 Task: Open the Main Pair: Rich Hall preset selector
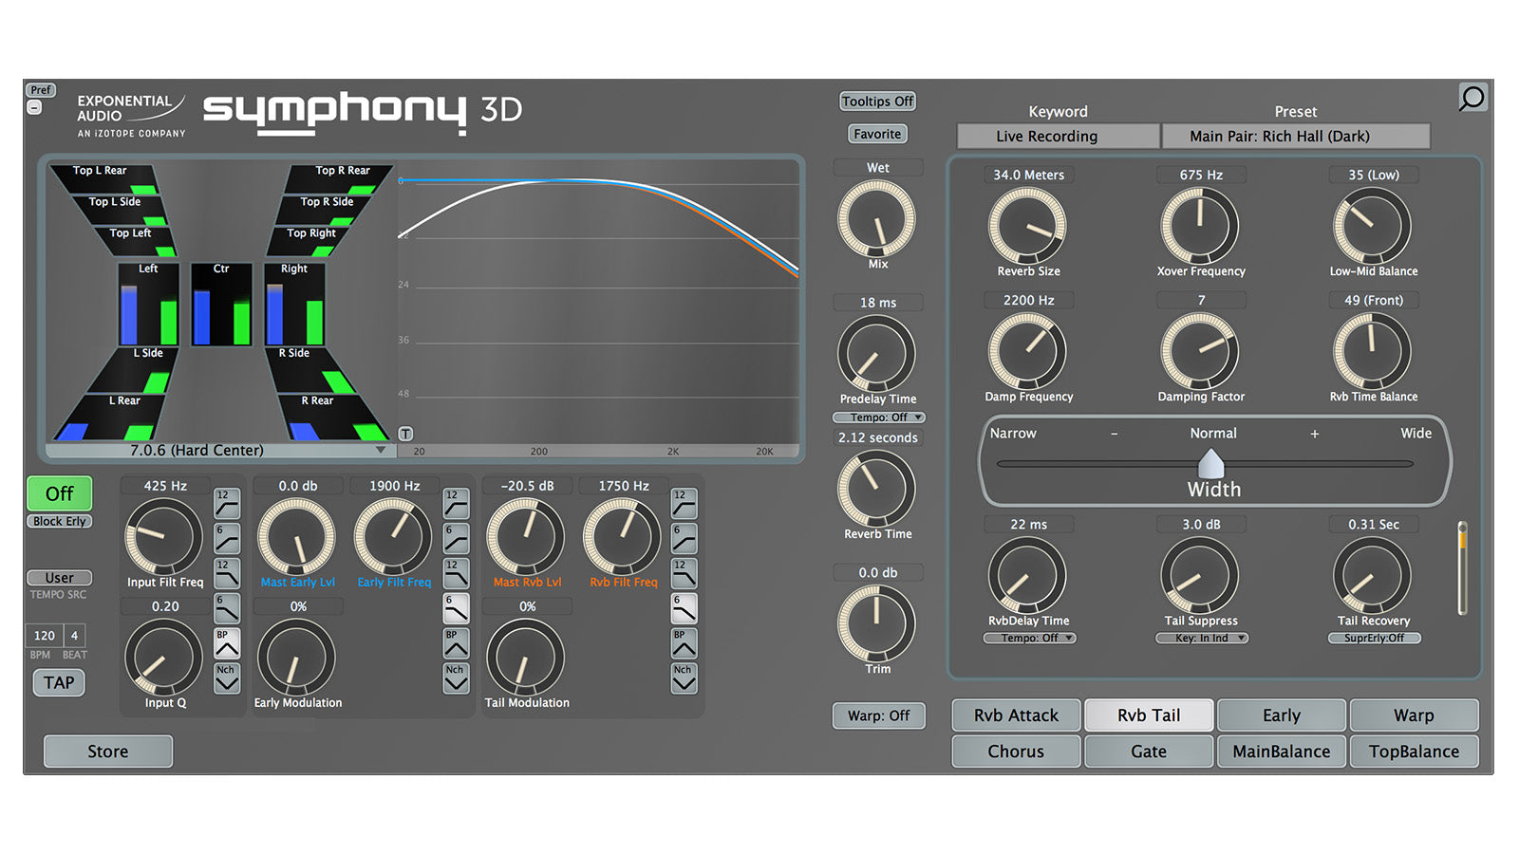(1296, 136)
